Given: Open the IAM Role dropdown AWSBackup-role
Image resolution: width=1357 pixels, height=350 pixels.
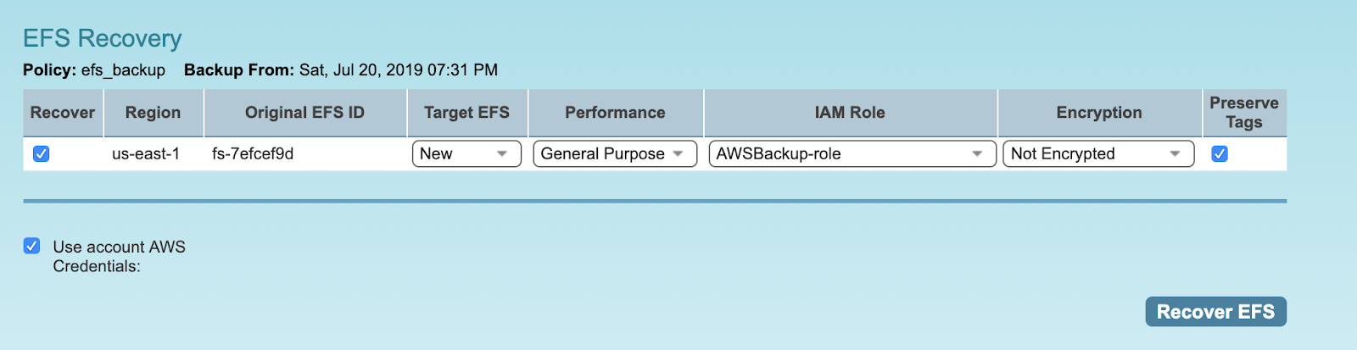Looking at the screenshot, I should click(852, 153).
